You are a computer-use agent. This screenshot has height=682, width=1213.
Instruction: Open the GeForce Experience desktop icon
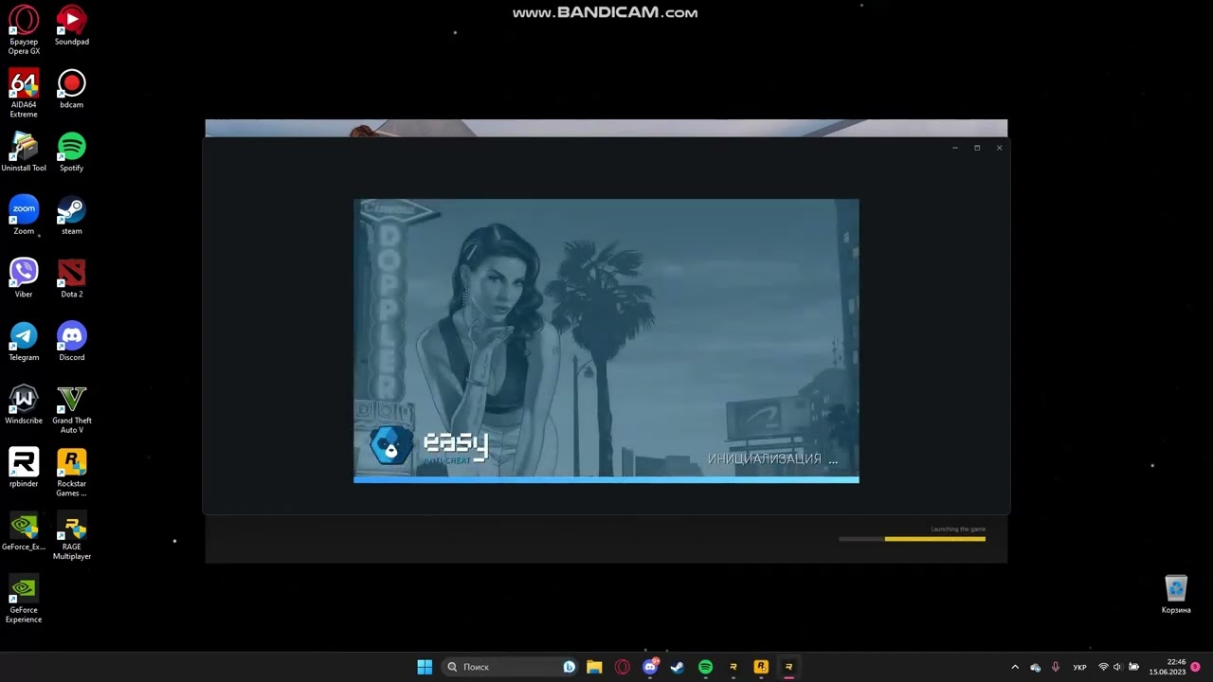click(24, 599)
